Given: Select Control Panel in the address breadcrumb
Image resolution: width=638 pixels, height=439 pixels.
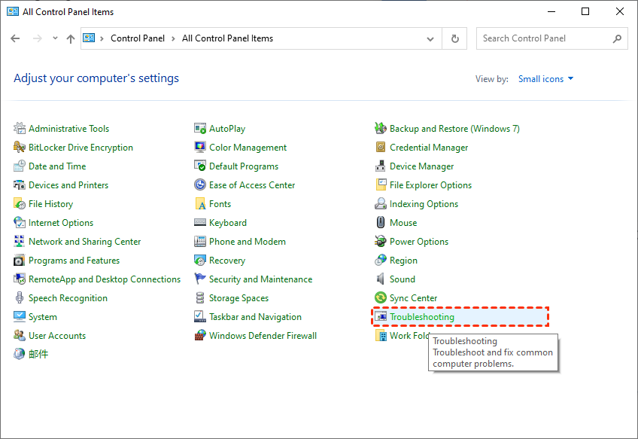Looking at the screenshot, I should point(136,38).
